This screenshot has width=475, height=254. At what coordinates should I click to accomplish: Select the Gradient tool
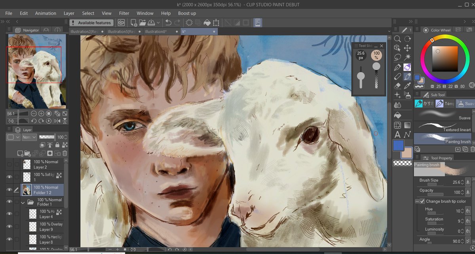tap(407, 125)
